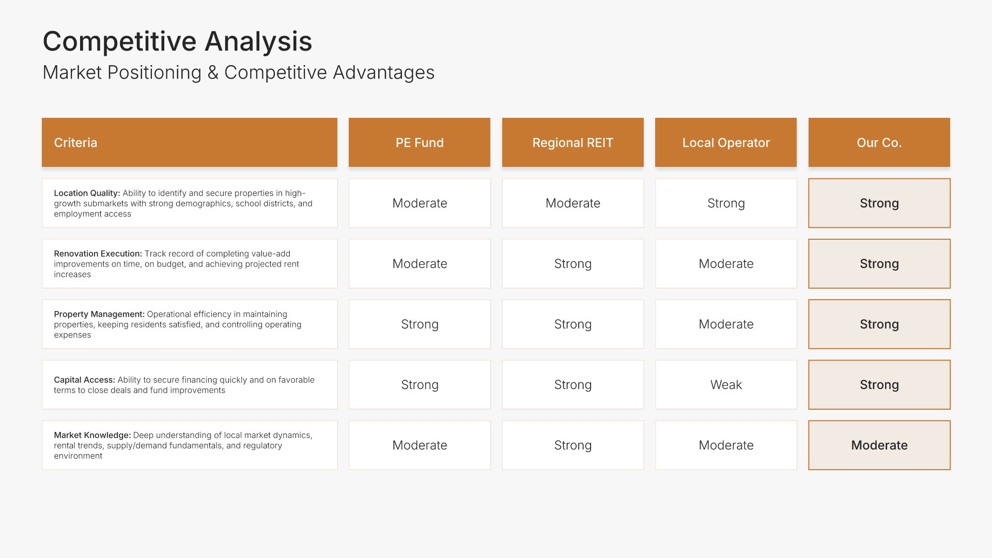Click the Our Co. column header
The image size is (992, 558).
[x=879, y=143]
